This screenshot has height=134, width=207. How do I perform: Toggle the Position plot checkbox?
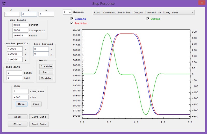(72, 23)
